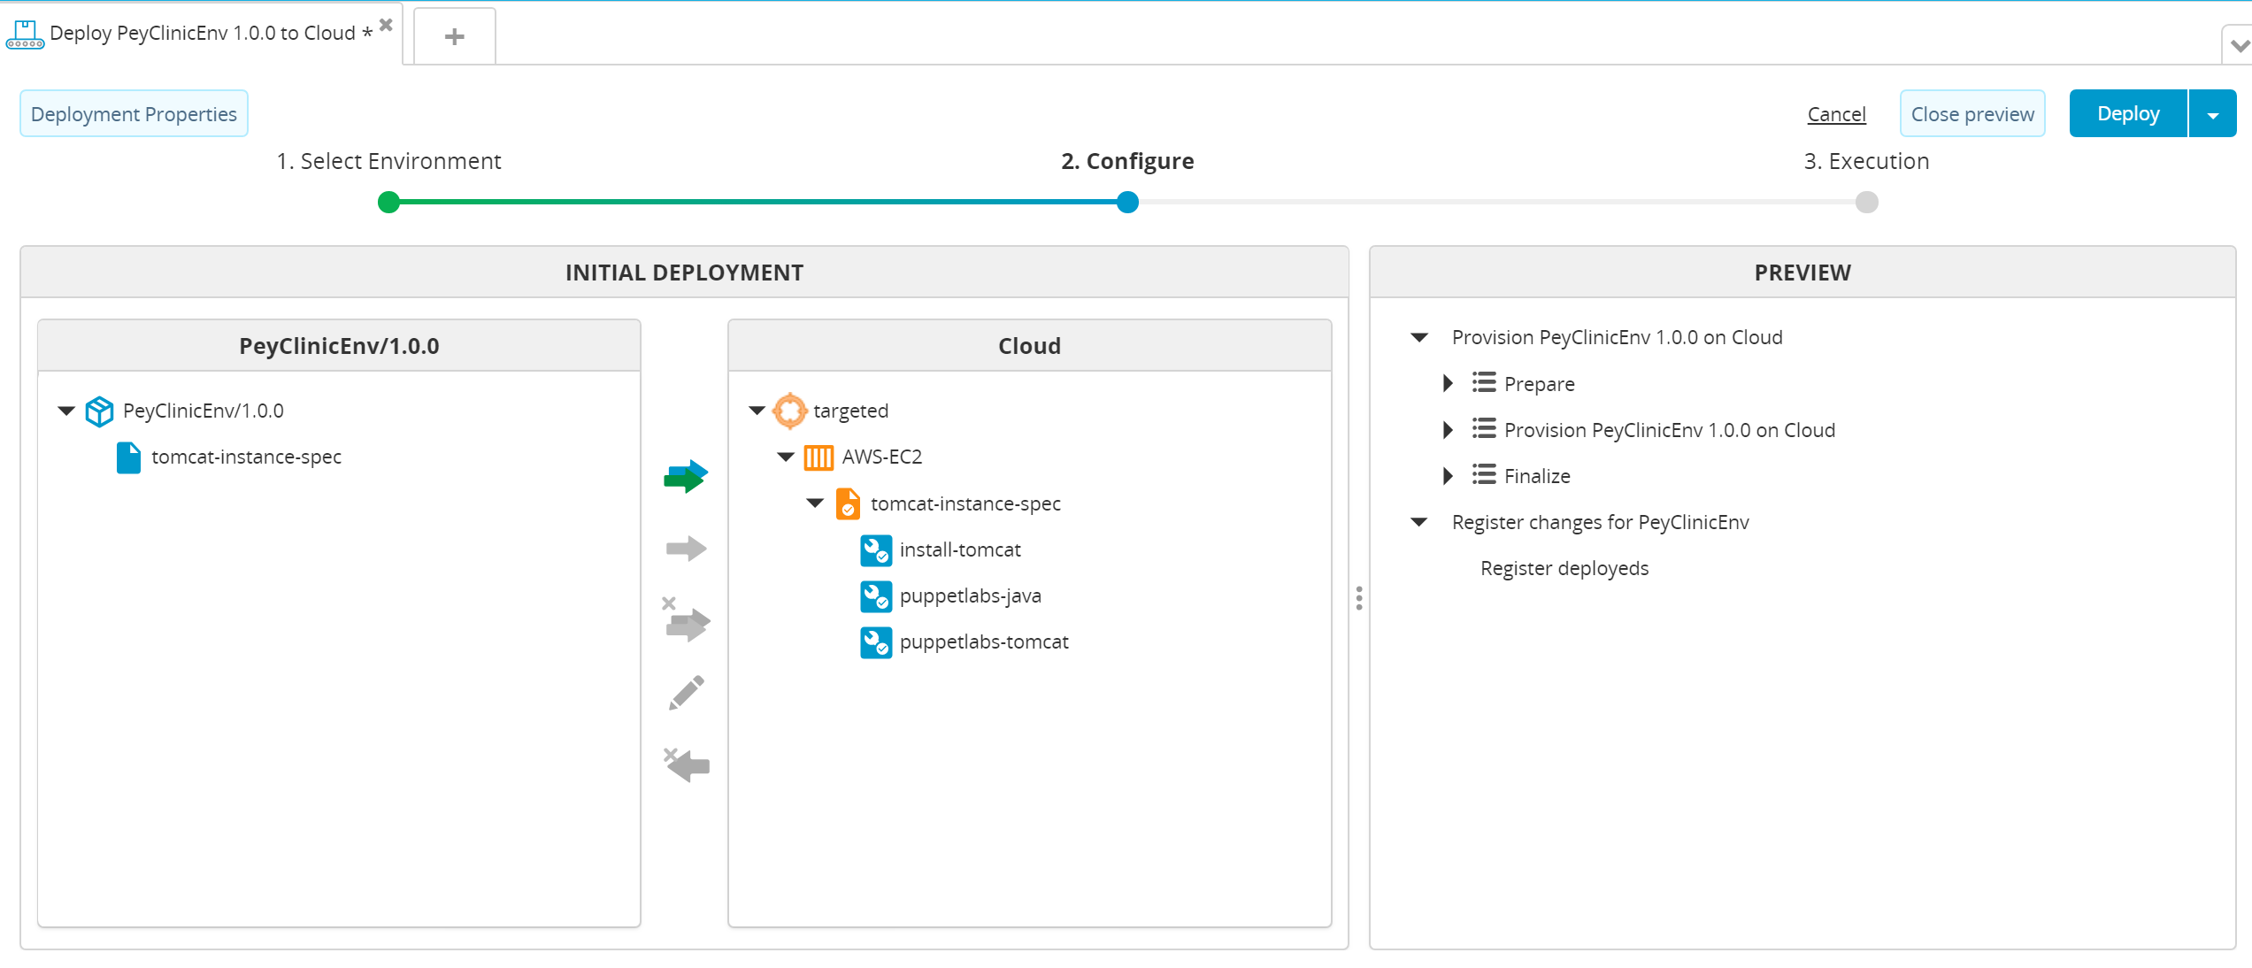Click the PeyClinicEnv/1.0.0 package cube icon
This screenshot has width=2252, height=968.
(99, 411)
